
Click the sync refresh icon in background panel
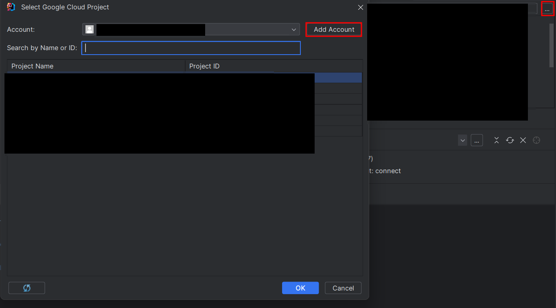[510, 140]
